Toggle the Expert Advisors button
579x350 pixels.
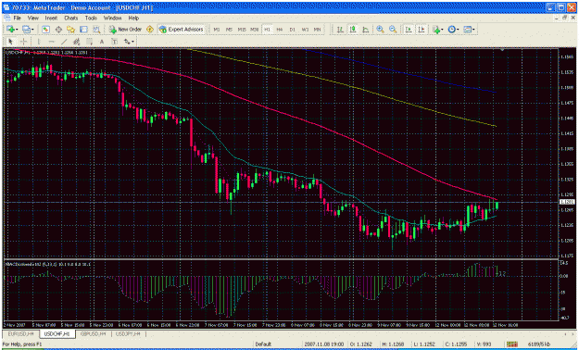(x=181, y=30)
